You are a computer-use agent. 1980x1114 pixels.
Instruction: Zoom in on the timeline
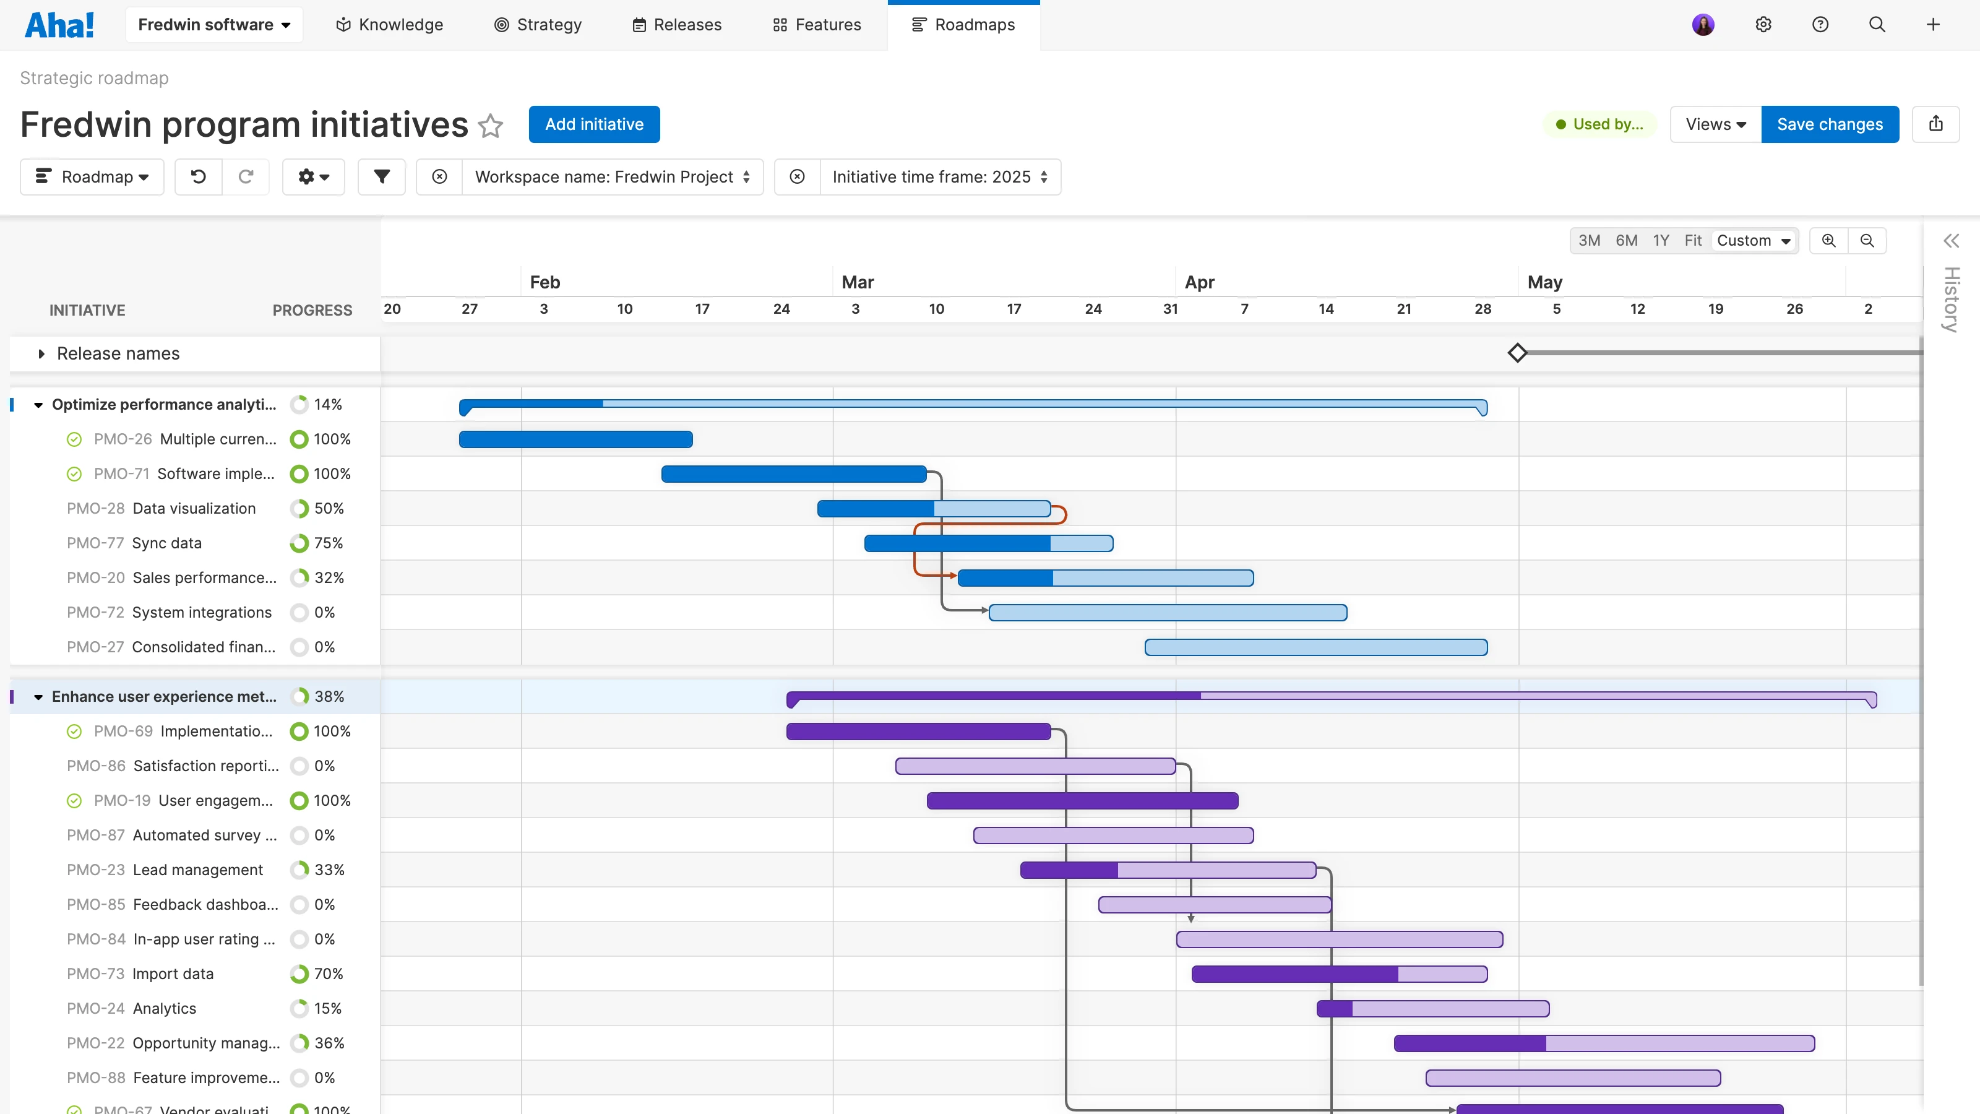pos(1830,240)
